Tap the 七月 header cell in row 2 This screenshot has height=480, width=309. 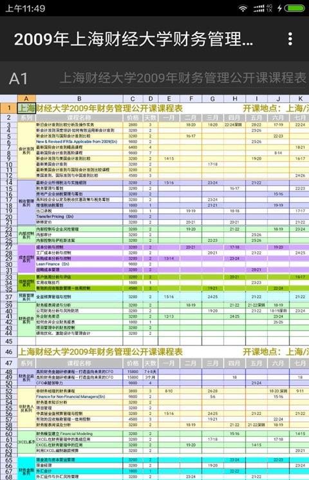(x=300, y=118)
